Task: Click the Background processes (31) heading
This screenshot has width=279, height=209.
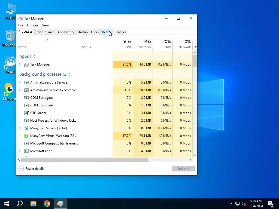Action: click(45, 74)
